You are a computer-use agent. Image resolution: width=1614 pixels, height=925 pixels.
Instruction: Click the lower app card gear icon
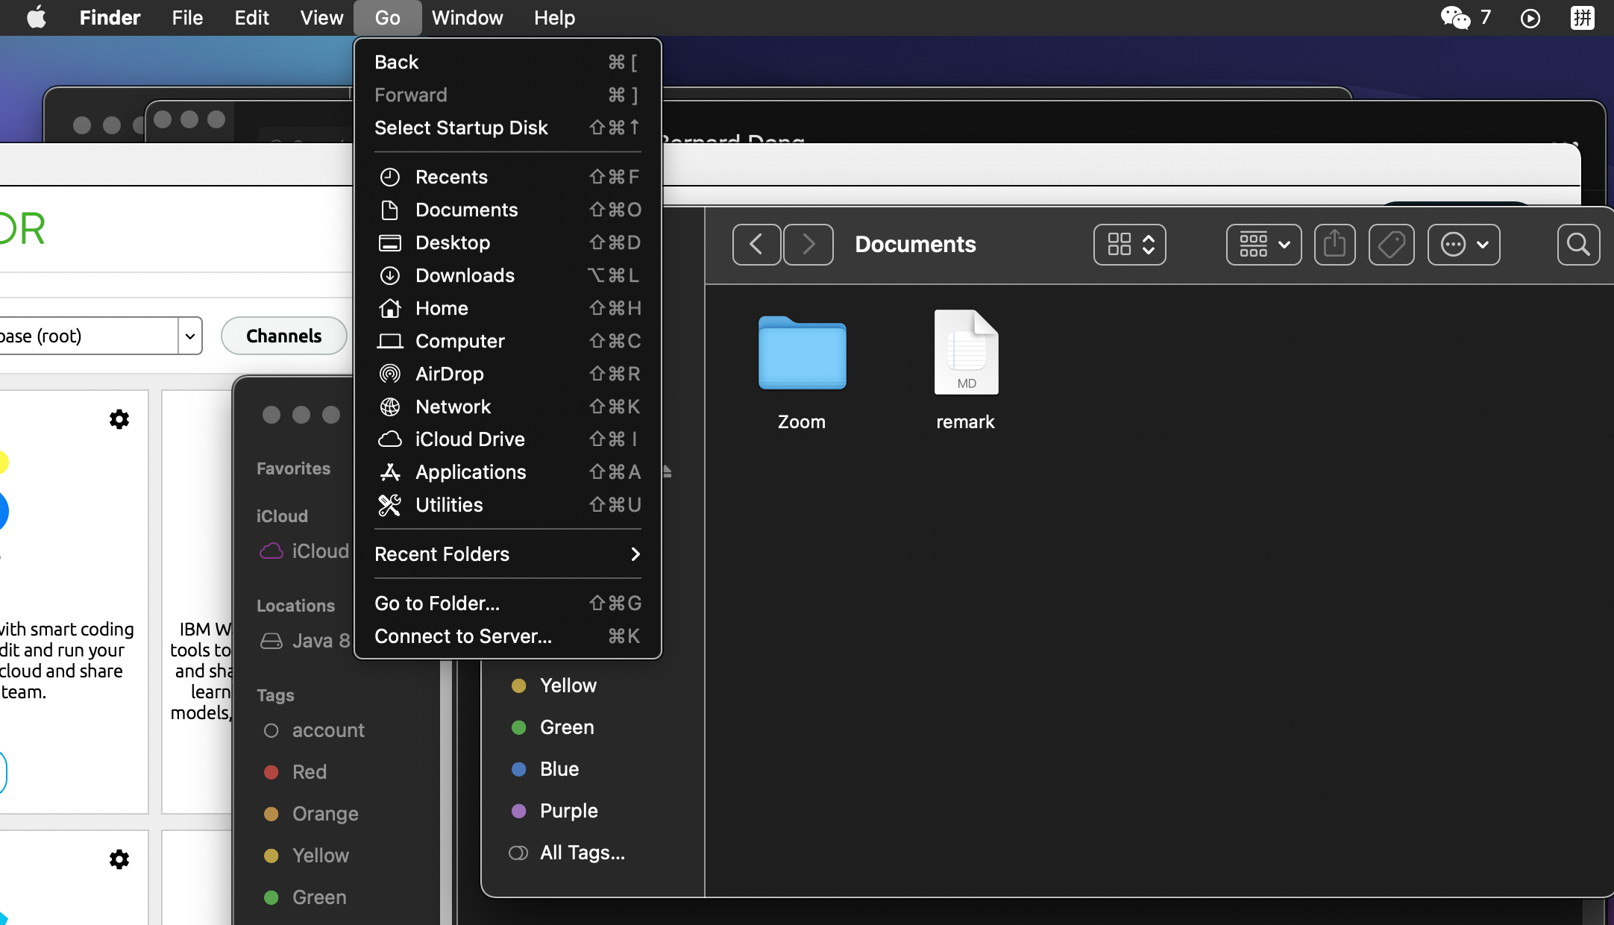point(119,859)
